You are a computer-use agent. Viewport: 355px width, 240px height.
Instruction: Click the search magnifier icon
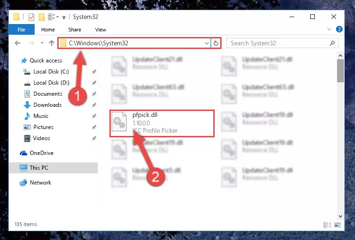[332, 43]
